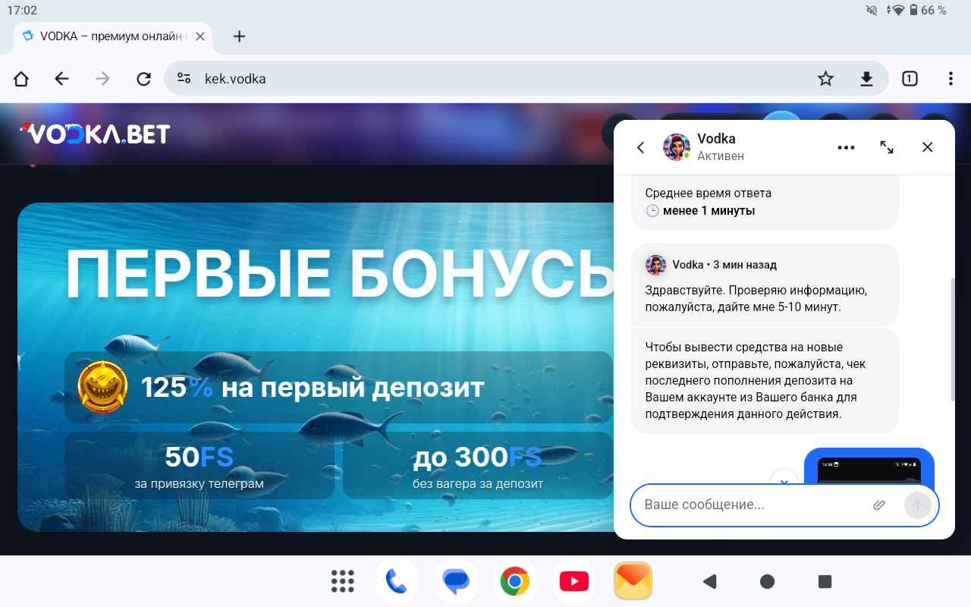This screenshot has width=971, height=607.
Task: Open the Chrome downloads icon
Action: 866,78
